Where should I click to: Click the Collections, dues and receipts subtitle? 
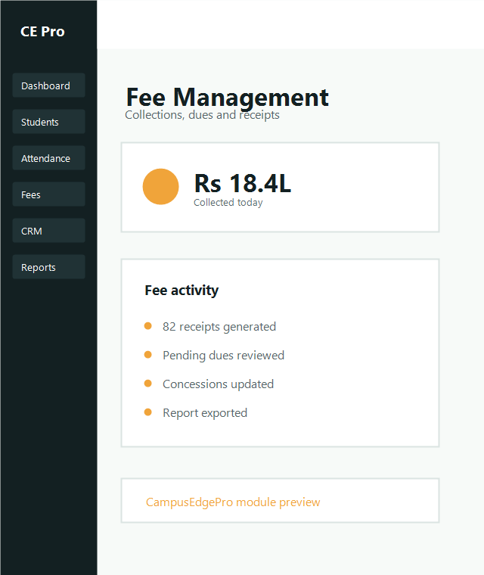(202, 115)
